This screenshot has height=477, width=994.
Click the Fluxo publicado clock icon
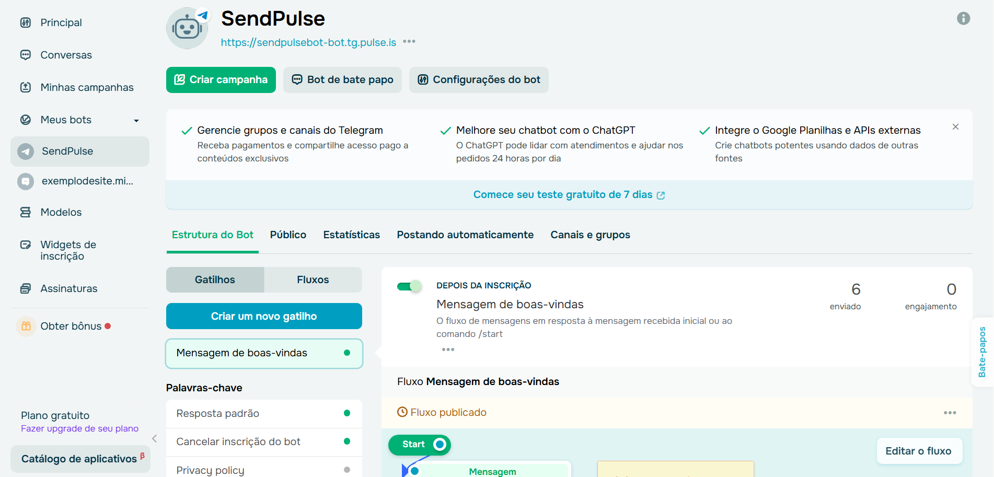coord(402,412)
